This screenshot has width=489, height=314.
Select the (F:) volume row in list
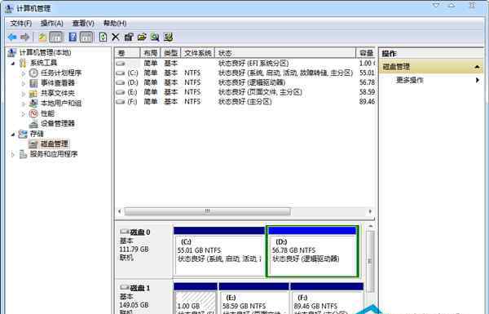[244, 102]
